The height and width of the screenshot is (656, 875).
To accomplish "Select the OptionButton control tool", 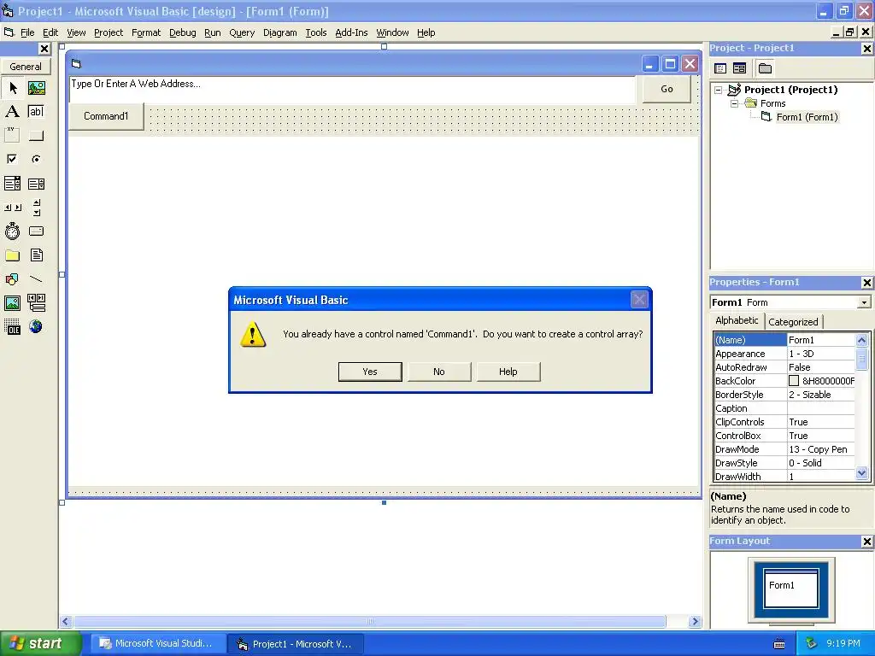I will 36,160.
